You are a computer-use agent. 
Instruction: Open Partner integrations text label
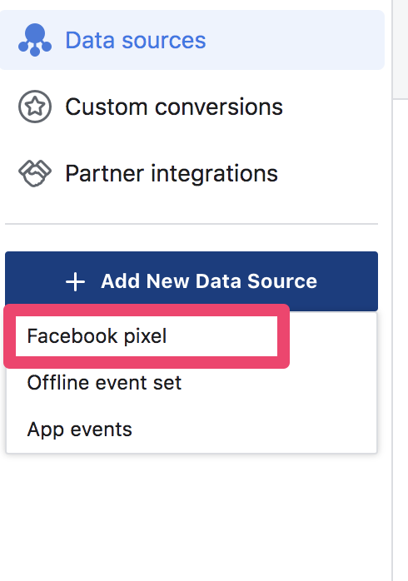172,173
